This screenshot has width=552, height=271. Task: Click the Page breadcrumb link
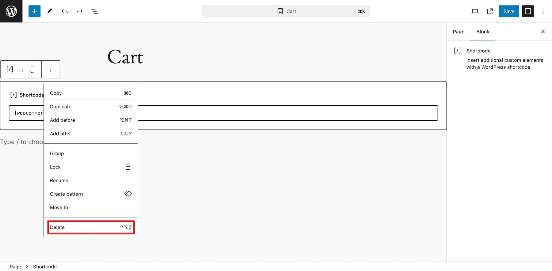pos(15,266)
